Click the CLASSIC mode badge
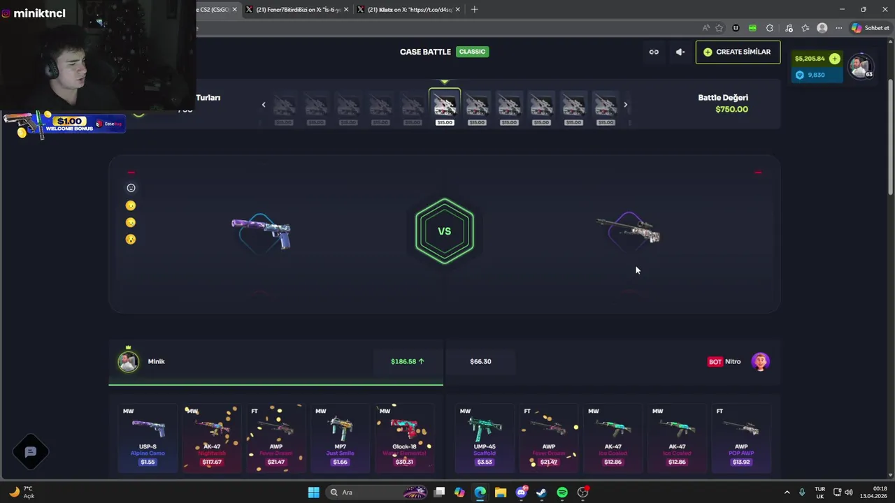 click(472, 52)
